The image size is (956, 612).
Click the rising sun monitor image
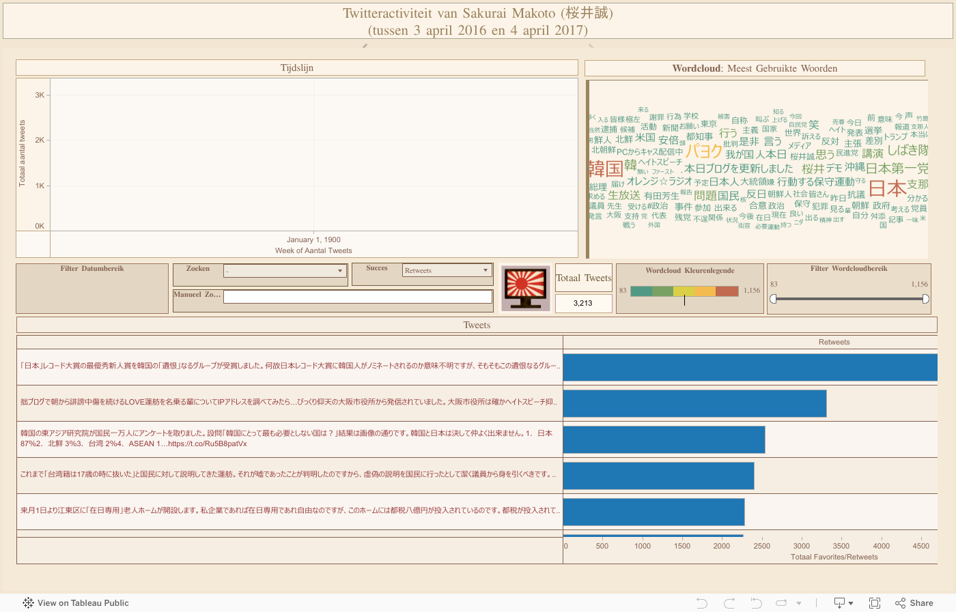(525, 288)
